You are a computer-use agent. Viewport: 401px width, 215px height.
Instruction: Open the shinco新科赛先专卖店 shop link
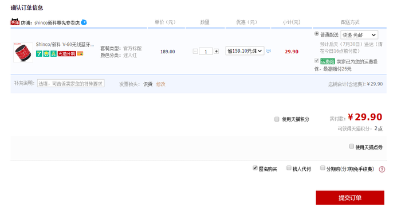pos(57,23)
